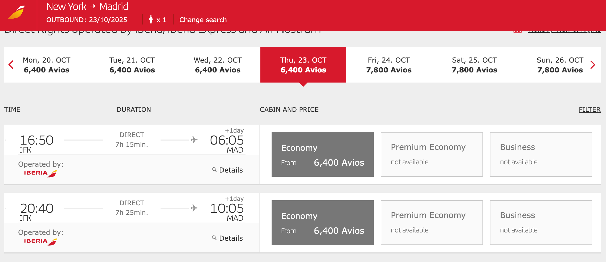The height and width of the screenshot is (262, 606).
Task: Click the magnifier icon beside 20:40 flight Details
Action: [x=214, y=238]
